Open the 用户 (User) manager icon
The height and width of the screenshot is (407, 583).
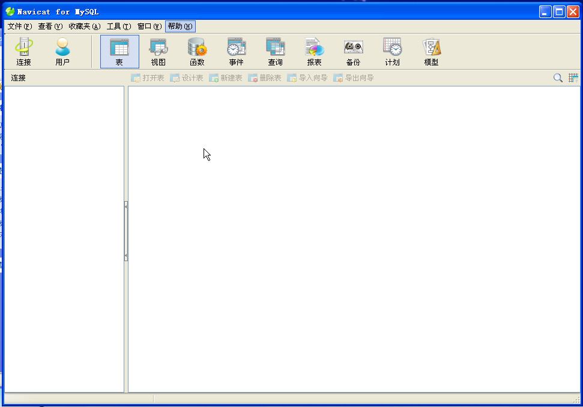coord(62,52)
